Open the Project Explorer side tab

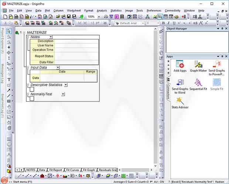[2, 41]
